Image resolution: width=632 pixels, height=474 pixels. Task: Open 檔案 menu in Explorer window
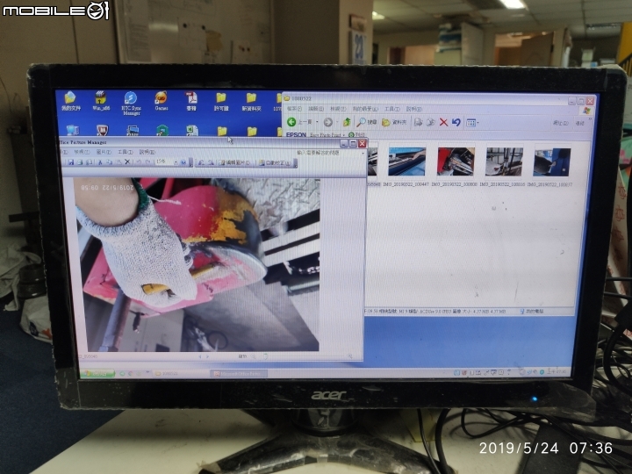pyautogui.click(x=294, y=109)
